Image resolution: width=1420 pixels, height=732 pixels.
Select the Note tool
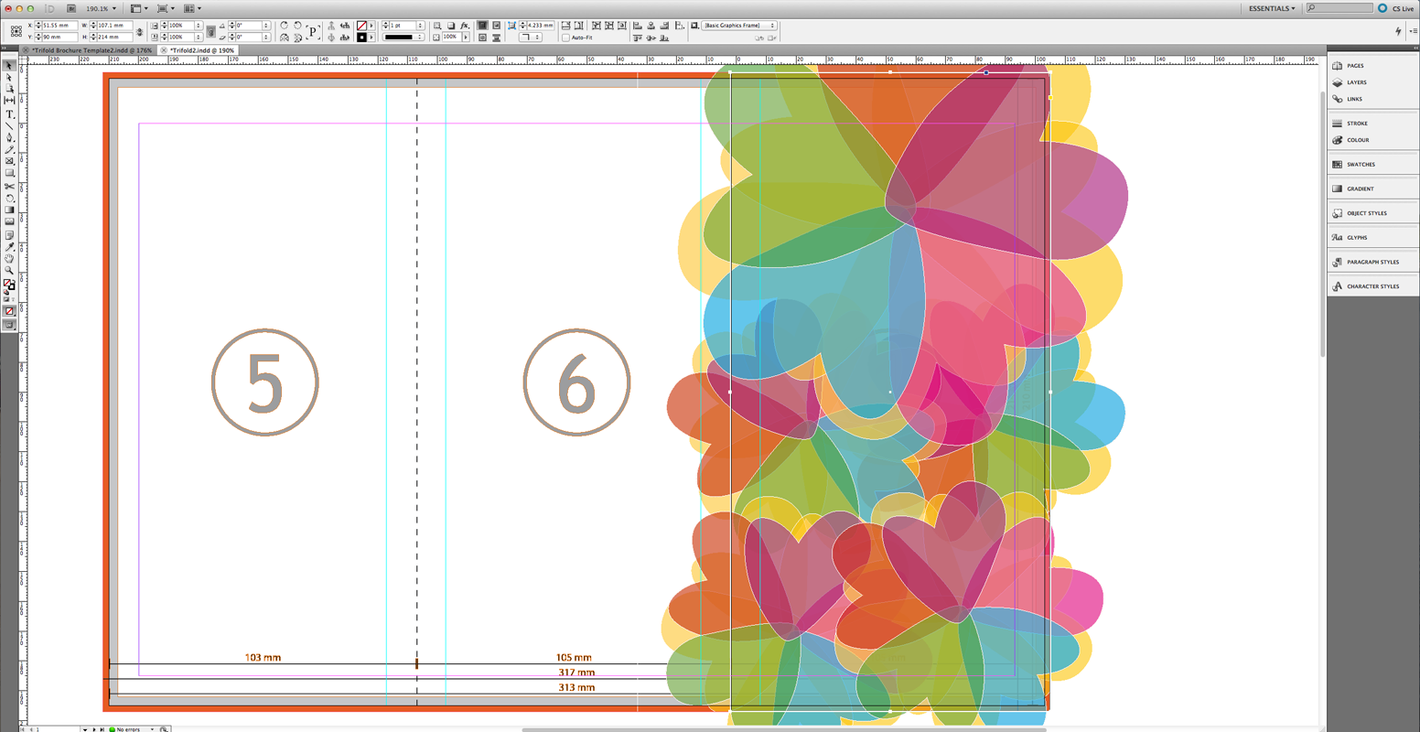(9, 234)
